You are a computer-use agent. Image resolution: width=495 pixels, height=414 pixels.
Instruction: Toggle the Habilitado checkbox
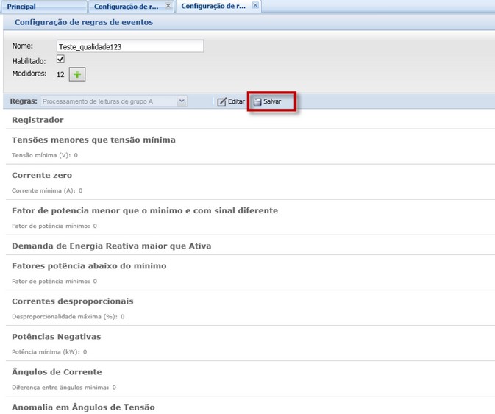pos(60,60)
